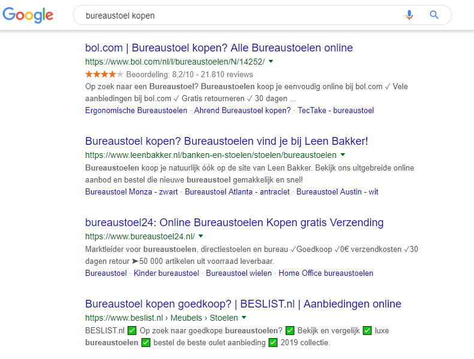Open Ahrend Bureaustoel kopen? sitelink

pos(242,111)
